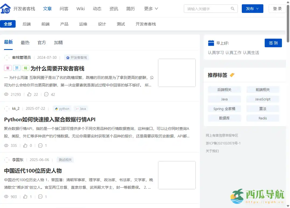Expand the 更多 navigation dropdown
The width and height of the screenshot is (290, 208).
point(151,9)
